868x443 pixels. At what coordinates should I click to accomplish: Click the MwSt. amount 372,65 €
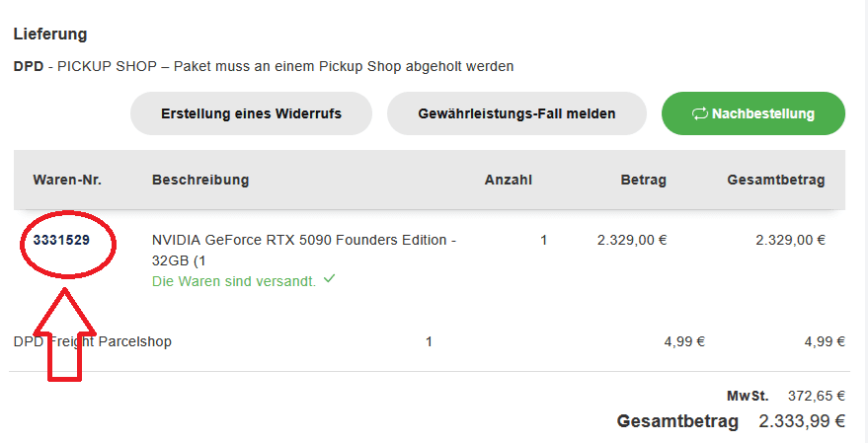pos(816,396)
